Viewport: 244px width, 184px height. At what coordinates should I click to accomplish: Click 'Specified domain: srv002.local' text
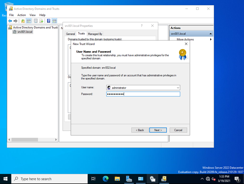tap(98, 68)
